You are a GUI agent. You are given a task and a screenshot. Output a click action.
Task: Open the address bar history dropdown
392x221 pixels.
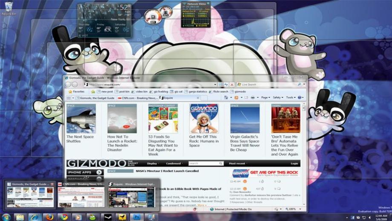(215, 85)
